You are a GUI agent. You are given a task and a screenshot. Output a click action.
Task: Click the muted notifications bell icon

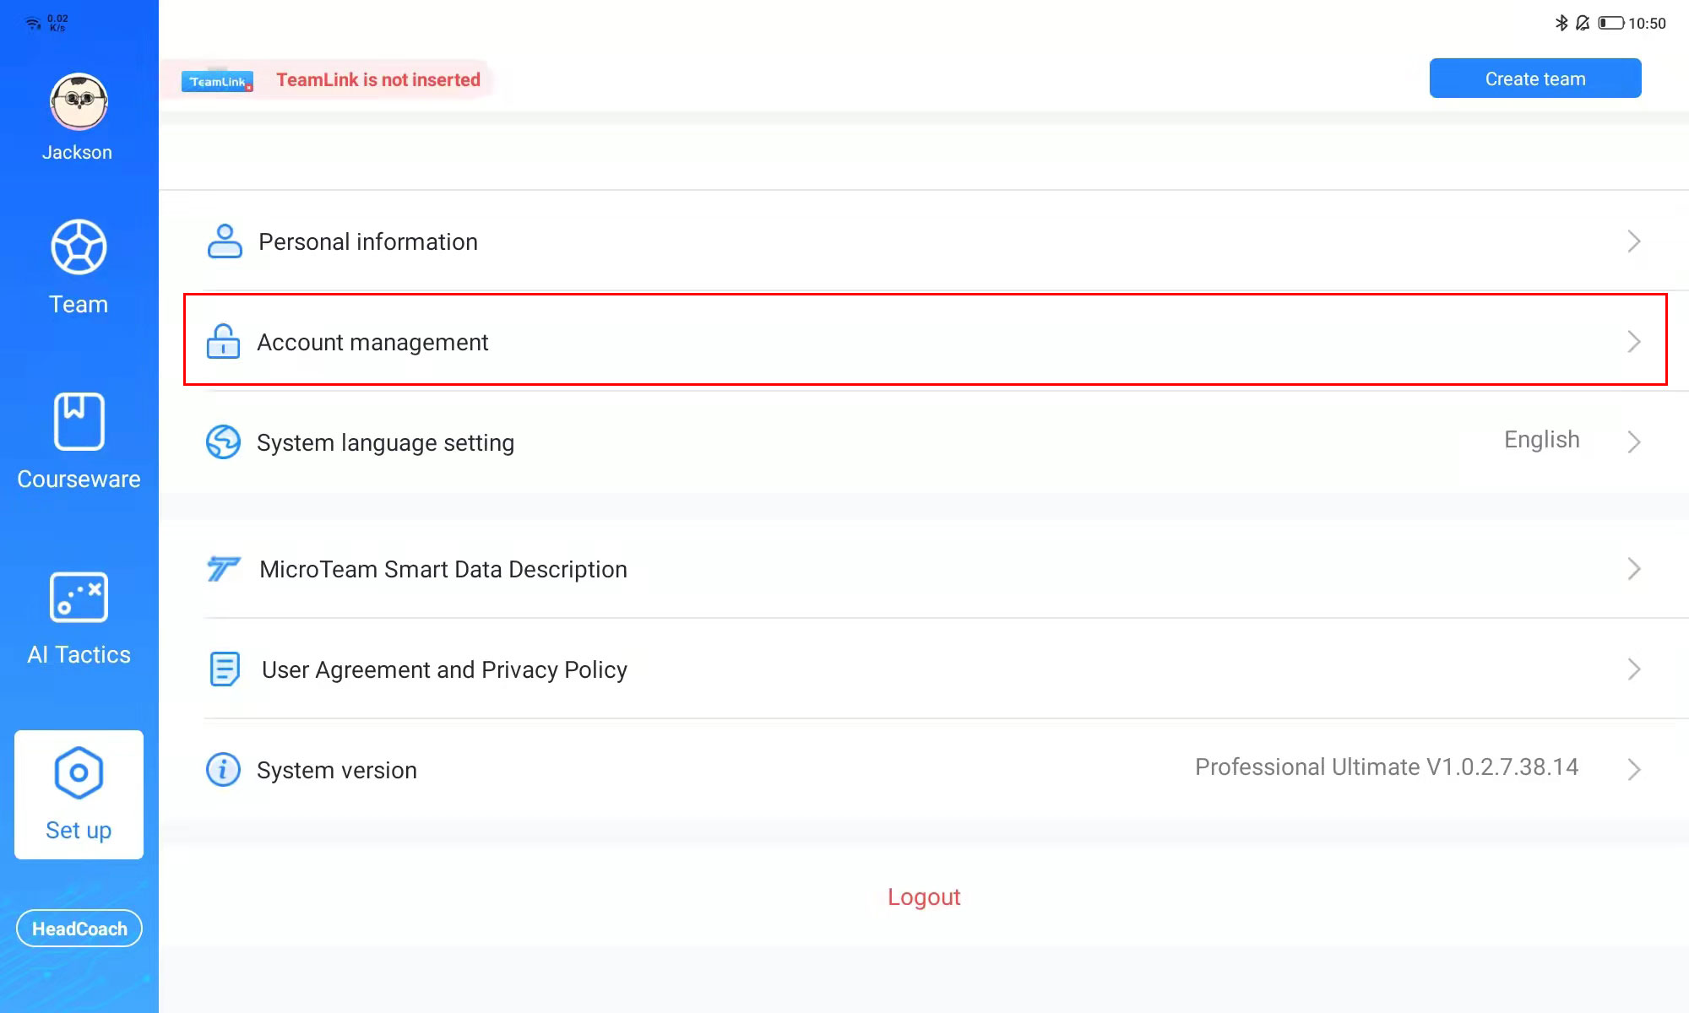(x=1583, y=23)
